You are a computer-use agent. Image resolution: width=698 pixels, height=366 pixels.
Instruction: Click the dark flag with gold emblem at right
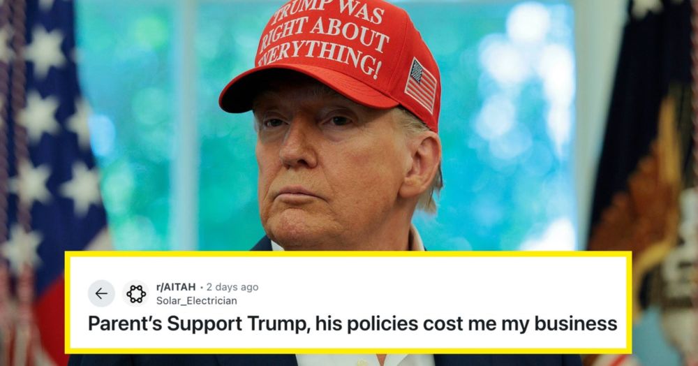click(646, 156)
